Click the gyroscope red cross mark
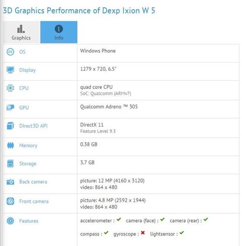 pos(143,233)
